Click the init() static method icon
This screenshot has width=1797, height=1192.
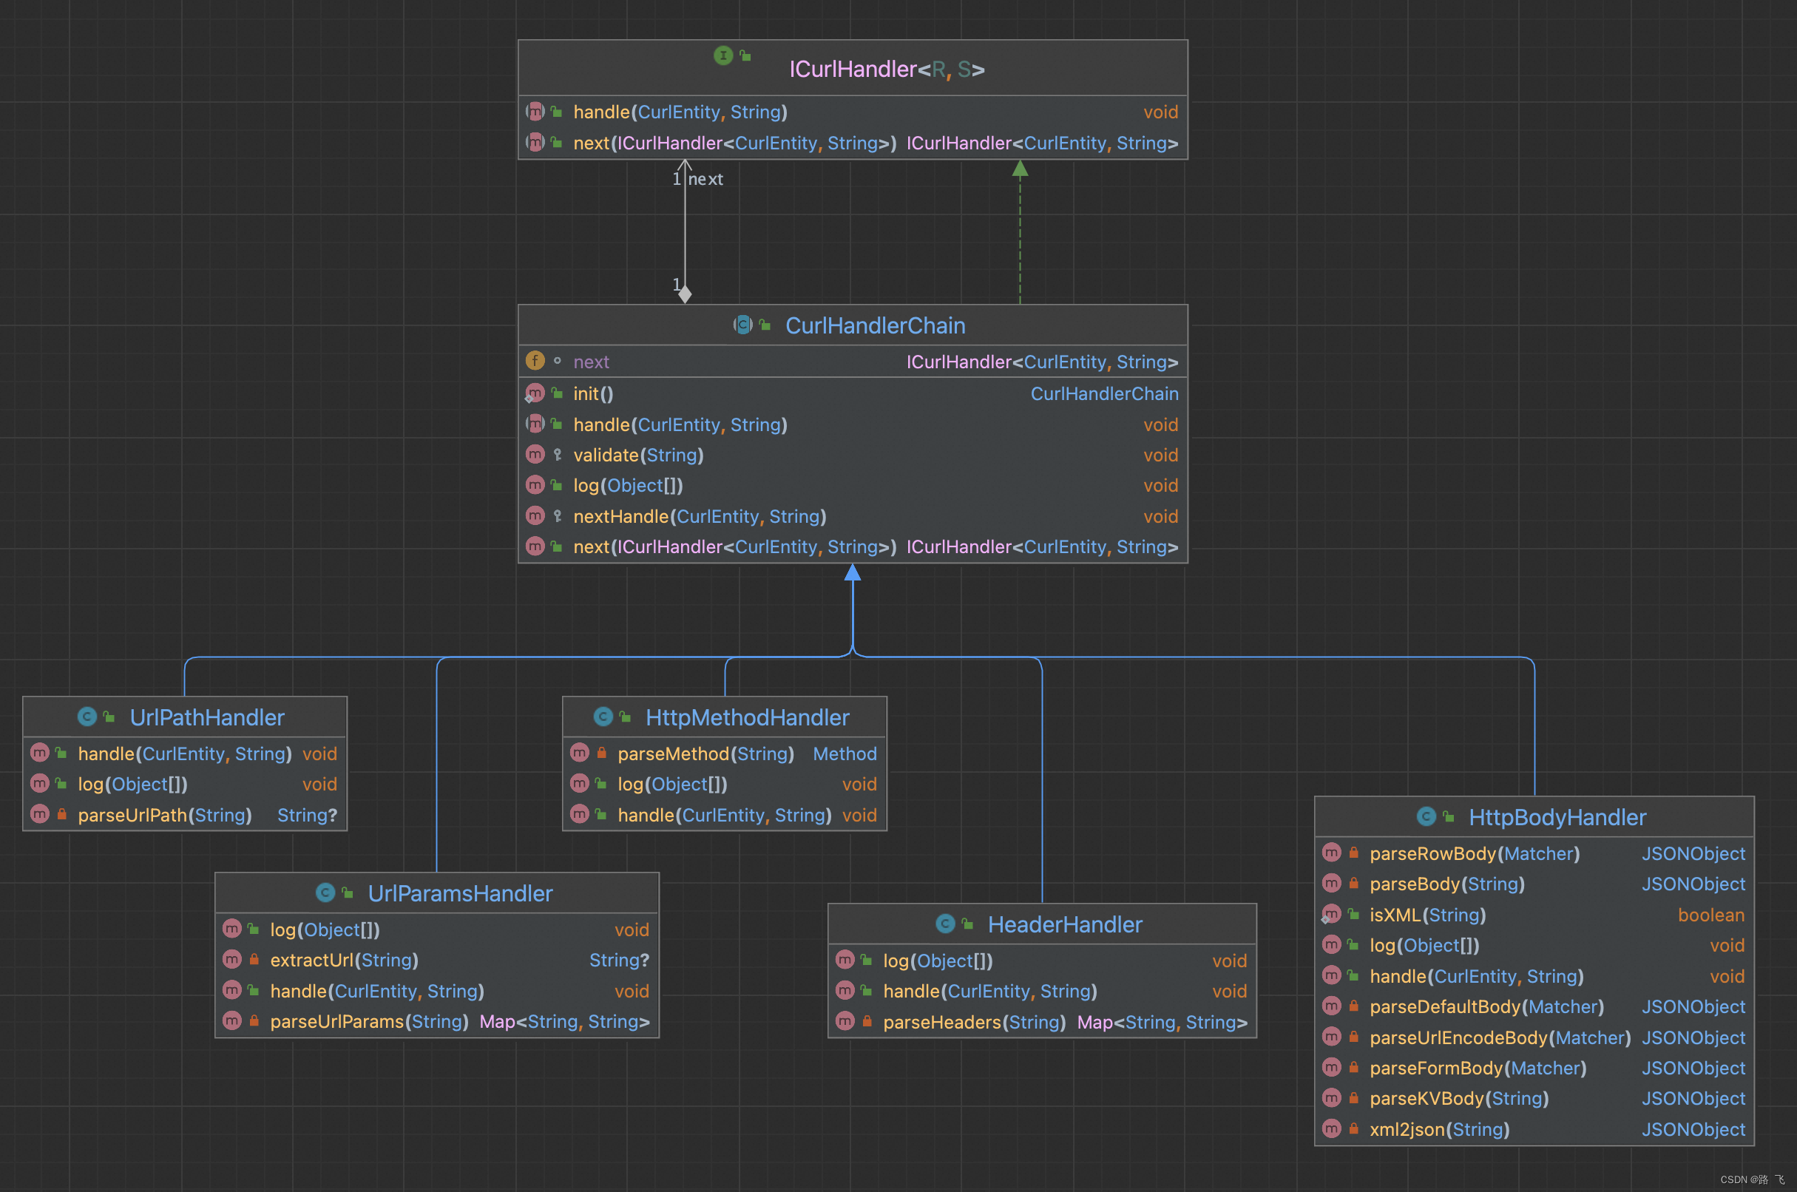(535, 394)
